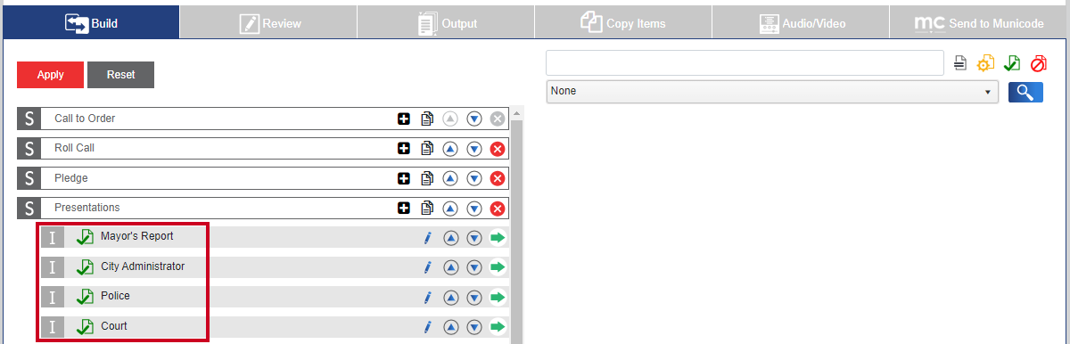The image size is (1070, 344).
Task: Click the document filter icon beside search
Action: click(960, 63)
